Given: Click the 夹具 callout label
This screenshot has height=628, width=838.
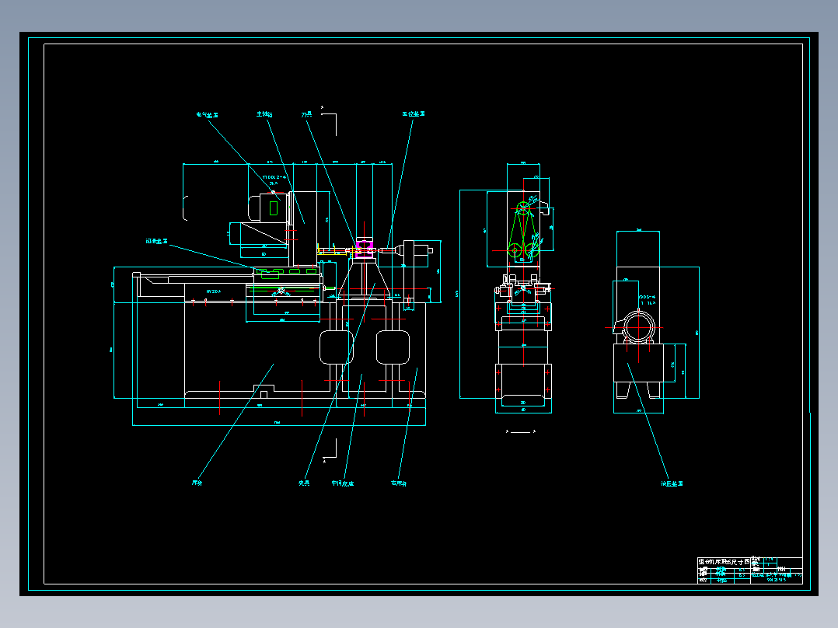Looking at the screenshot, I should [304, 483].
